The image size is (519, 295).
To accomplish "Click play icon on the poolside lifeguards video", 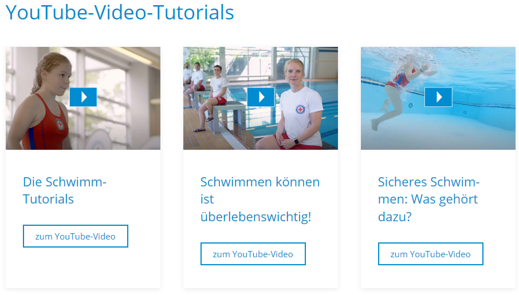I will (x=261, y=97).
